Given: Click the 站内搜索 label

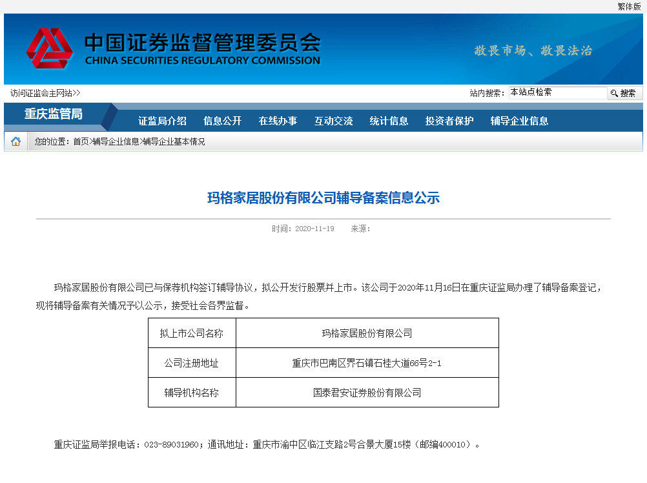Looking at the screenshot, I should (487, 93).
